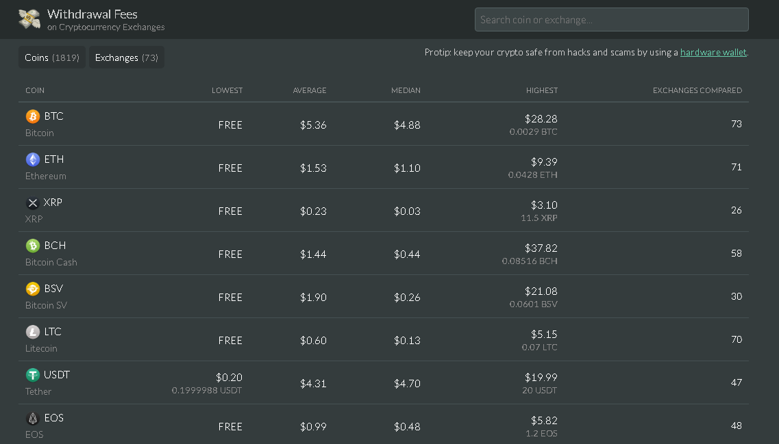This screenshot has height=444, width=779.
Task: Click the Bitcoin BTC coin icon
Action: pyautogui.click(x=33, y=116)
